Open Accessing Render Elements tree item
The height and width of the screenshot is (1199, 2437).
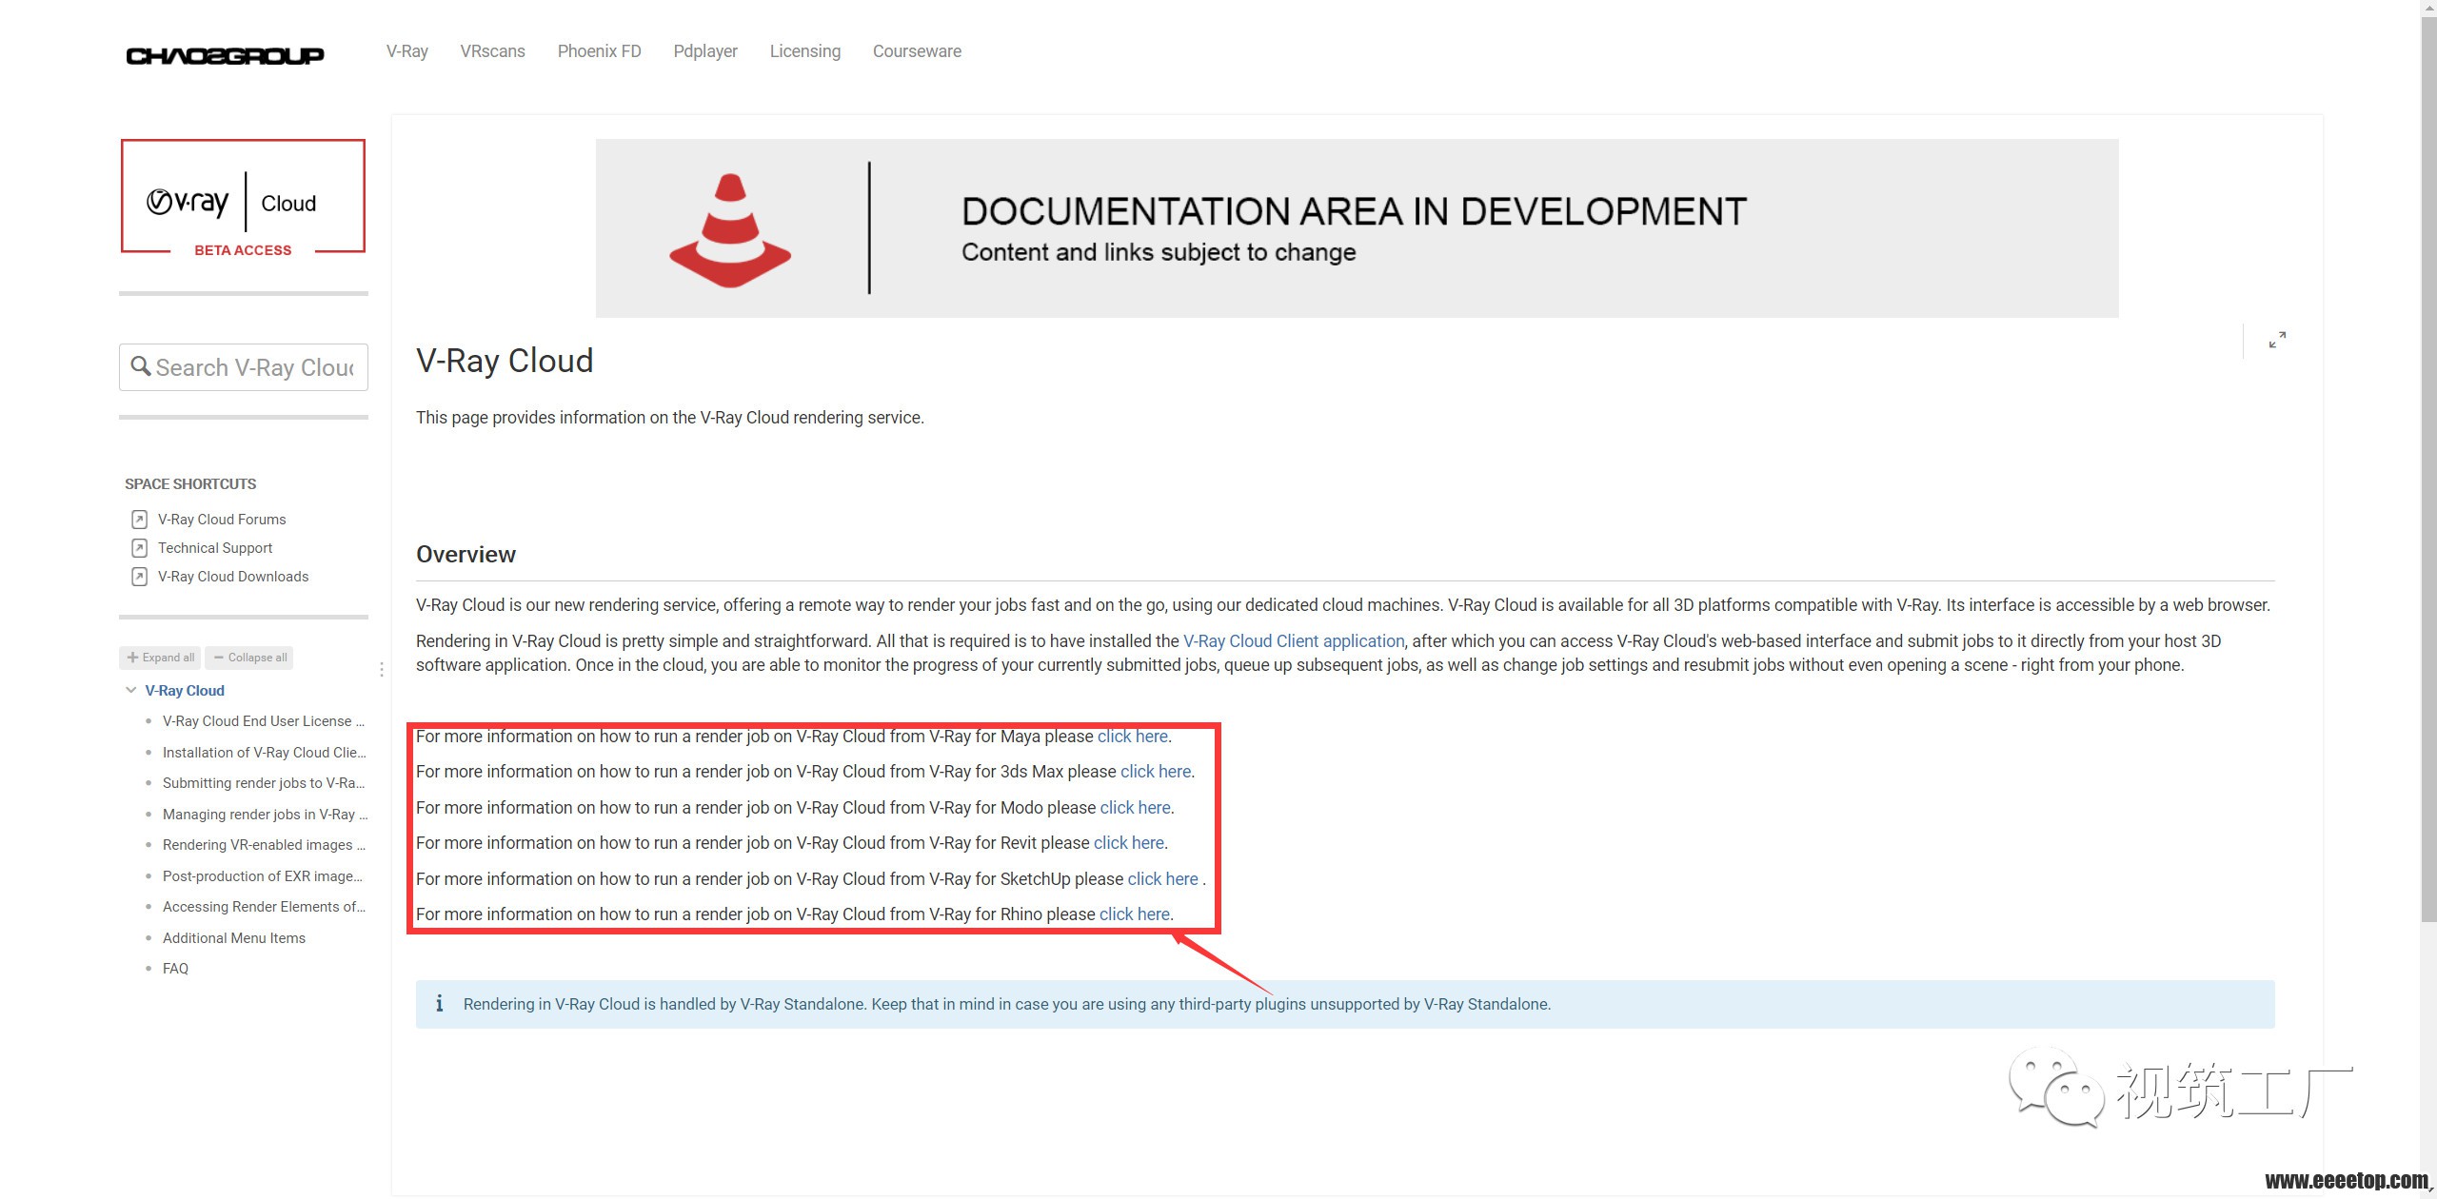tap(264, 907)
